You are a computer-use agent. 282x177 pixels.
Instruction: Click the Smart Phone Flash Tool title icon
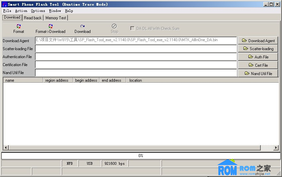[5, 4]
